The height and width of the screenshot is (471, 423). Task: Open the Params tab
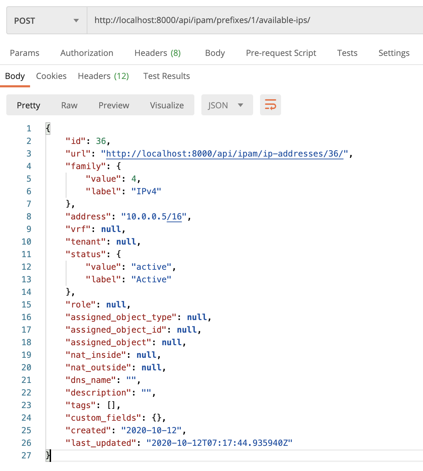coord(24,53)
